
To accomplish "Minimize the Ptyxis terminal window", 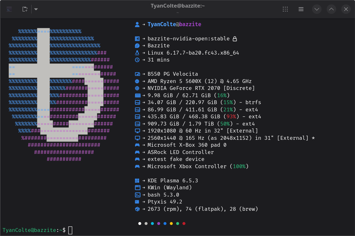I will pos(317,9).
